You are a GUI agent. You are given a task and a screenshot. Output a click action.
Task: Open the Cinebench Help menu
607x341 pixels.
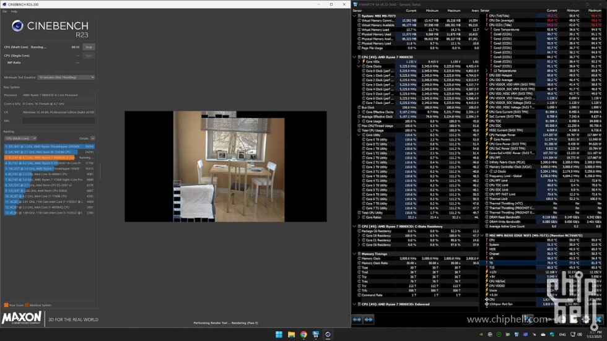(x=14, y=12)
